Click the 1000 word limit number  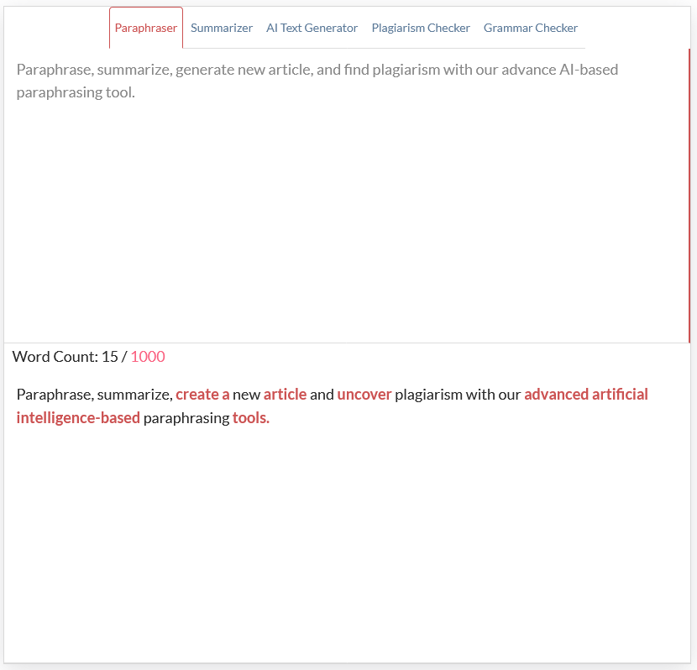148,357
